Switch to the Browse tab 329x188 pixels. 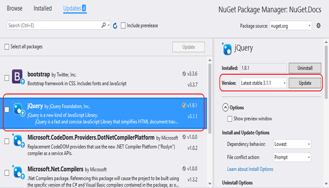[x=15, y=8]
